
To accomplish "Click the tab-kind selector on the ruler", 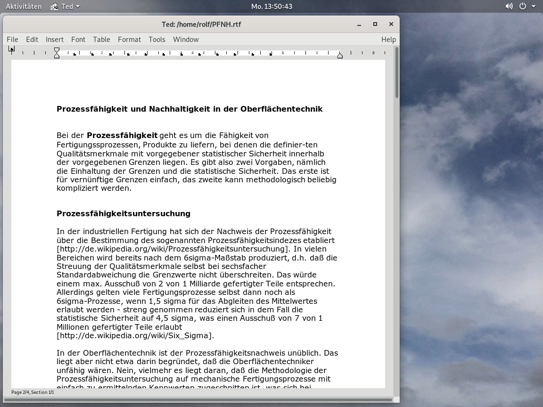I will (x=12, y=49).
